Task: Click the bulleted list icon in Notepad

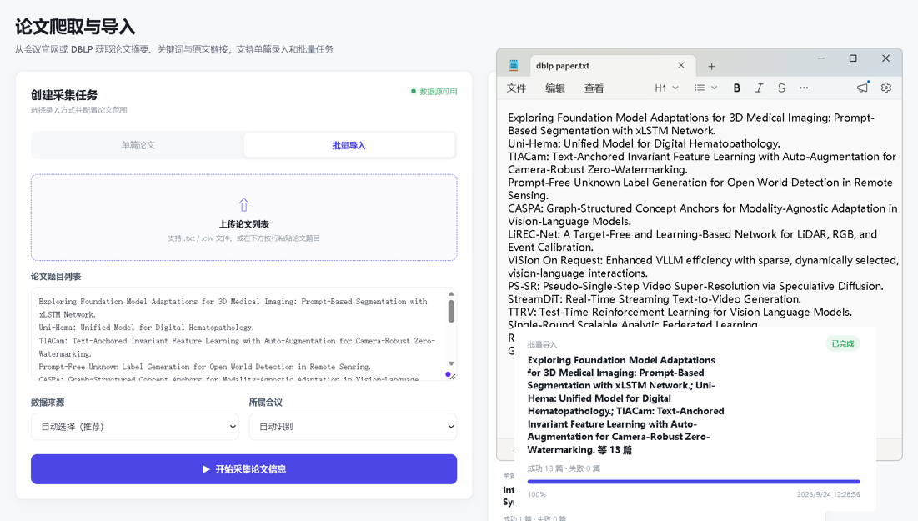Action: [699, 88]
